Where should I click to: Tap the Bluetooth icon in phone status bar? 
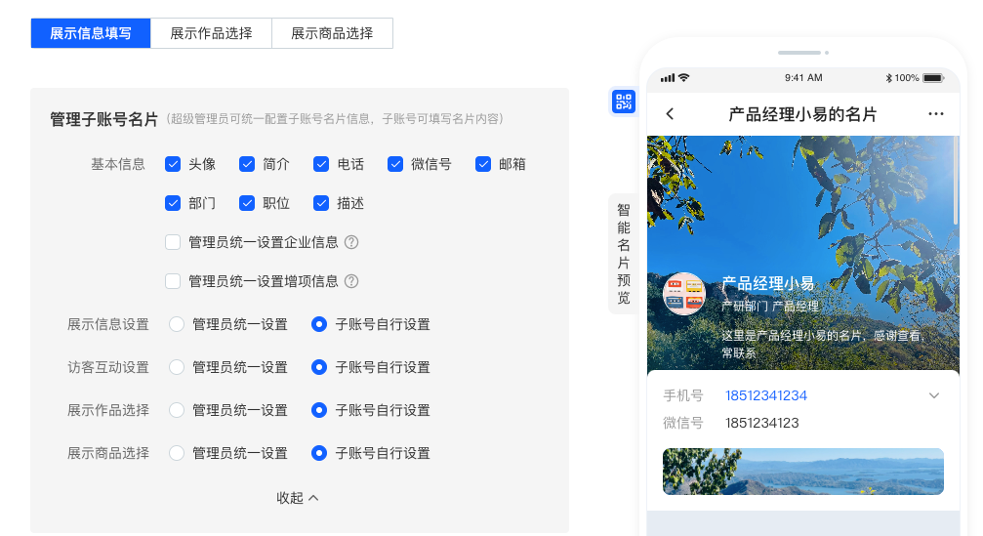pyautogui.click(x=888, y=78)
